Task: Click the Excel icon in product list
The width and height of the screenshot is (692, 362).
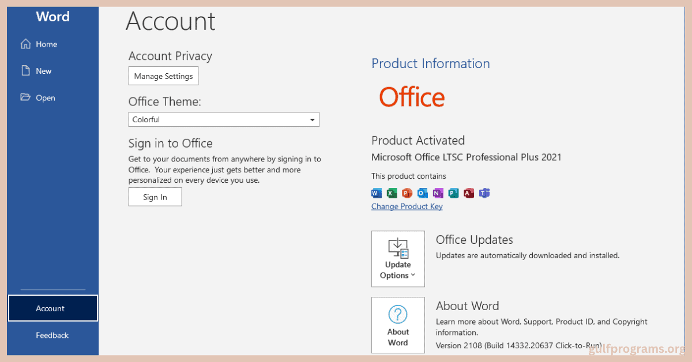Action: pyautogui.click(x=392, y=193)
